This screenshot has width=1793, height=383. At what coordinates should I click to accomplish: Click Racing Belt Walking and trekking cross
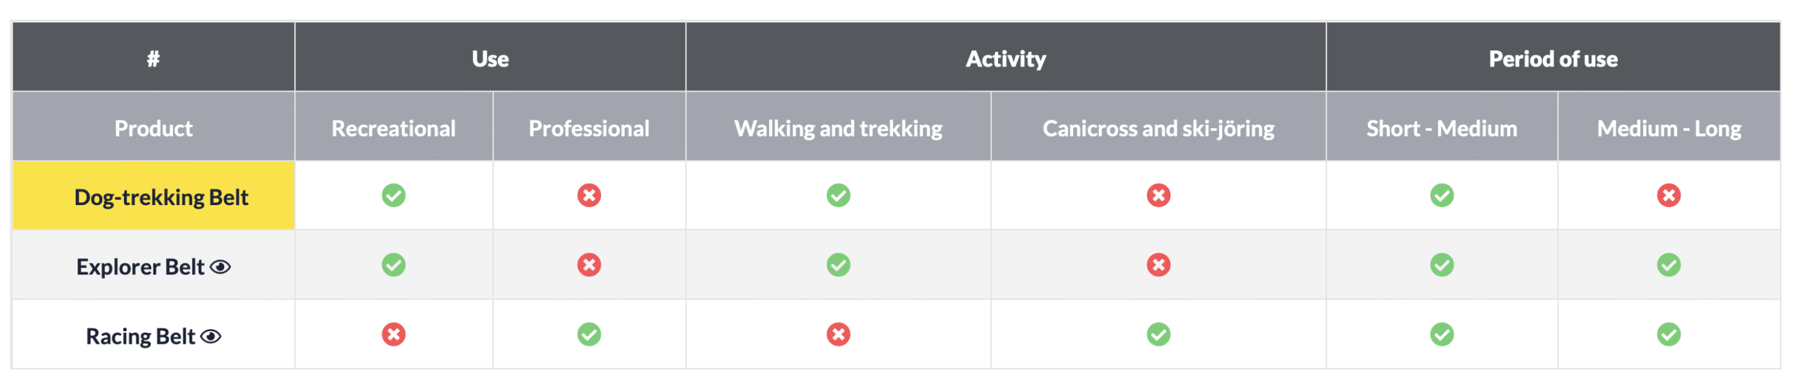tap(838, 334)
